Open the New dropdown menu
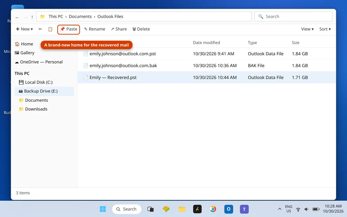The height and width of the screenshot is (217, 347). point(24,29)
